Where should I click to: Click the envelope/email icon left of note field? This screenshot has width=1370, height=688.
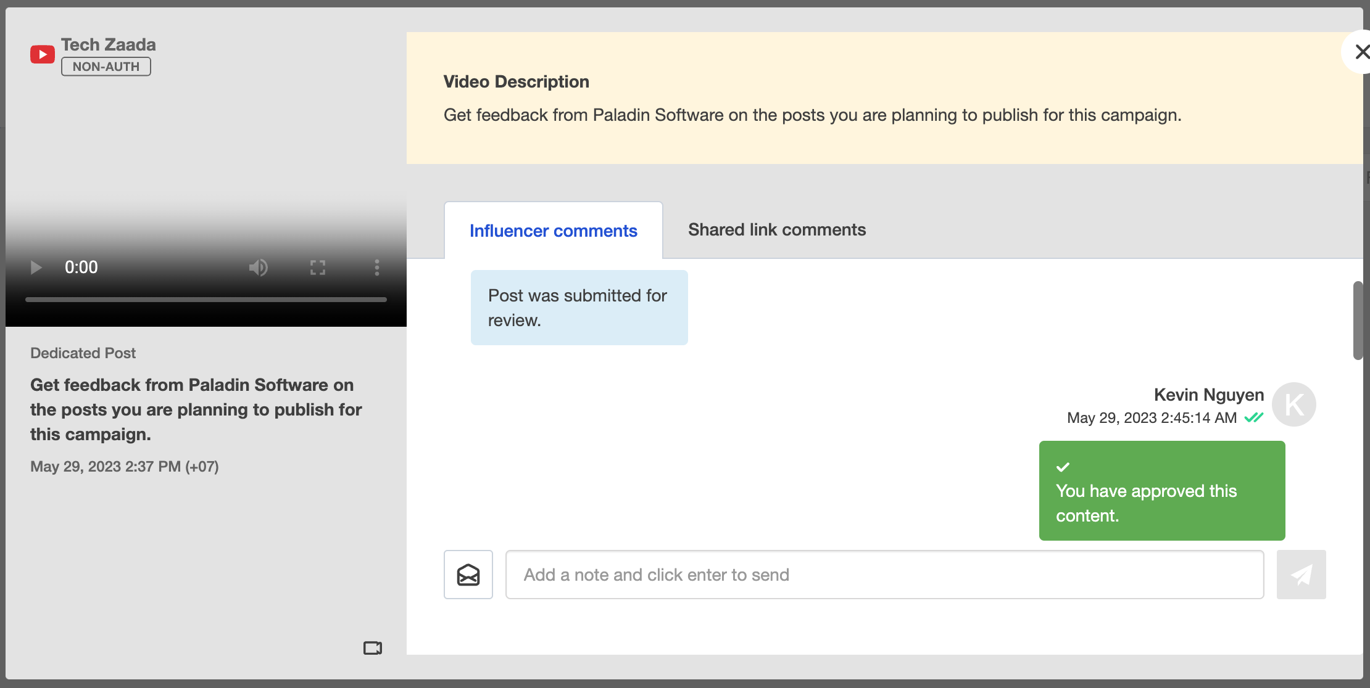(x=469, y=575)
